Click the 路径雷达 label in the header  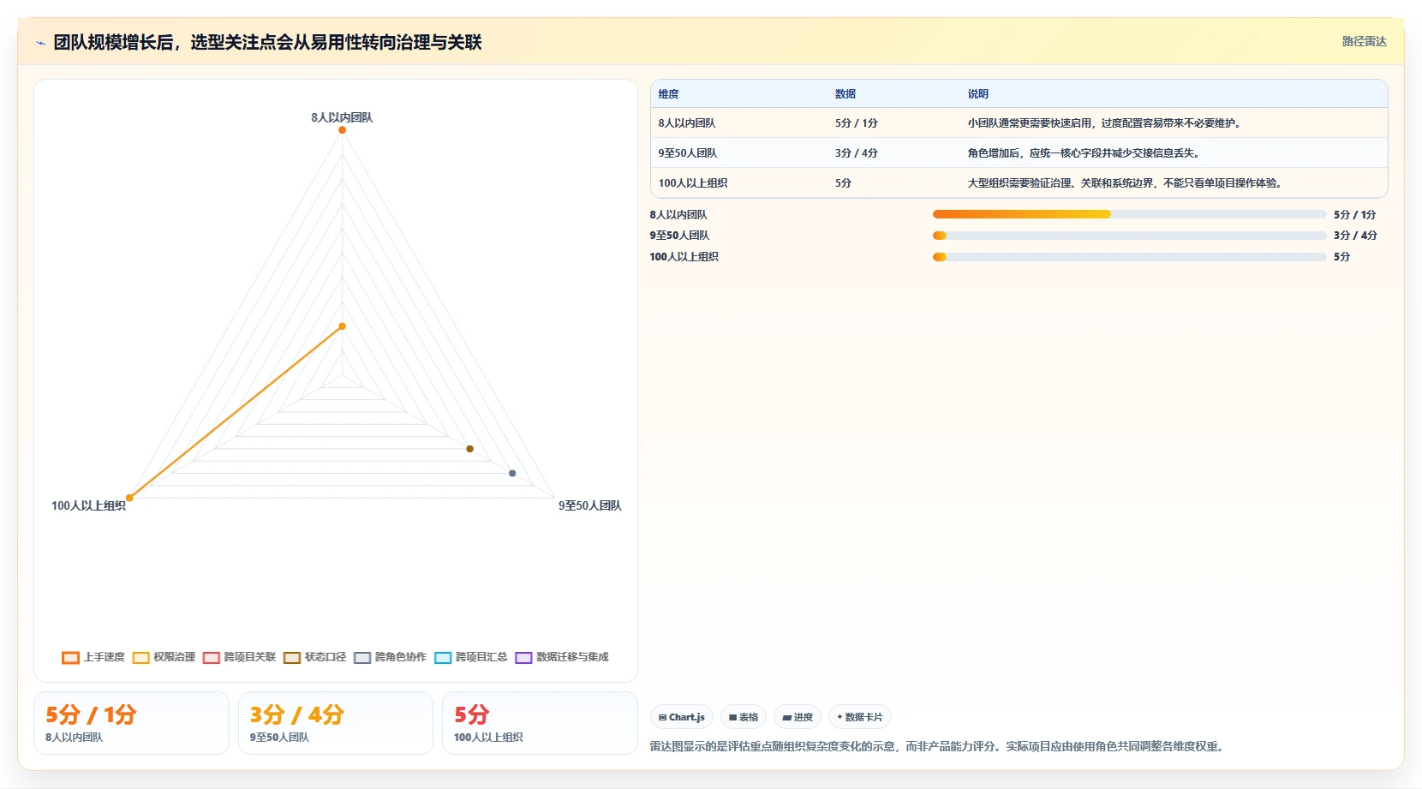click(1364, 41)
